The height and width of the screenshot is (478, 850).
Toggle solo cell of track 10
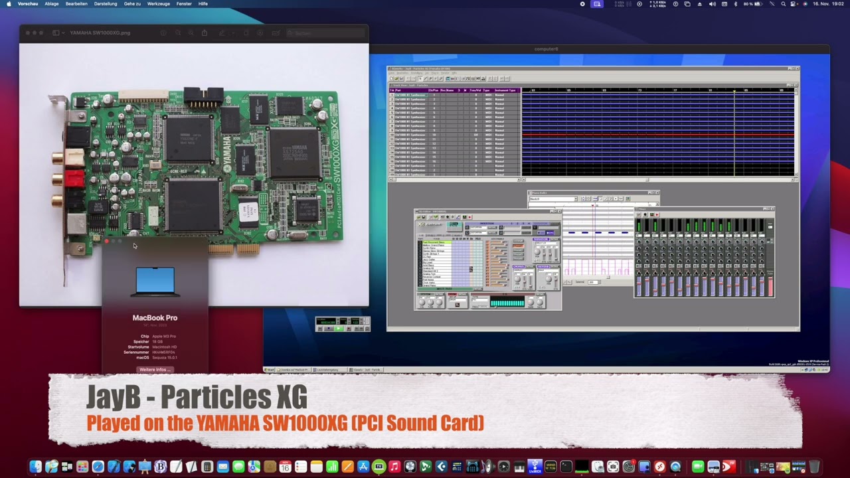coord(460,135)
